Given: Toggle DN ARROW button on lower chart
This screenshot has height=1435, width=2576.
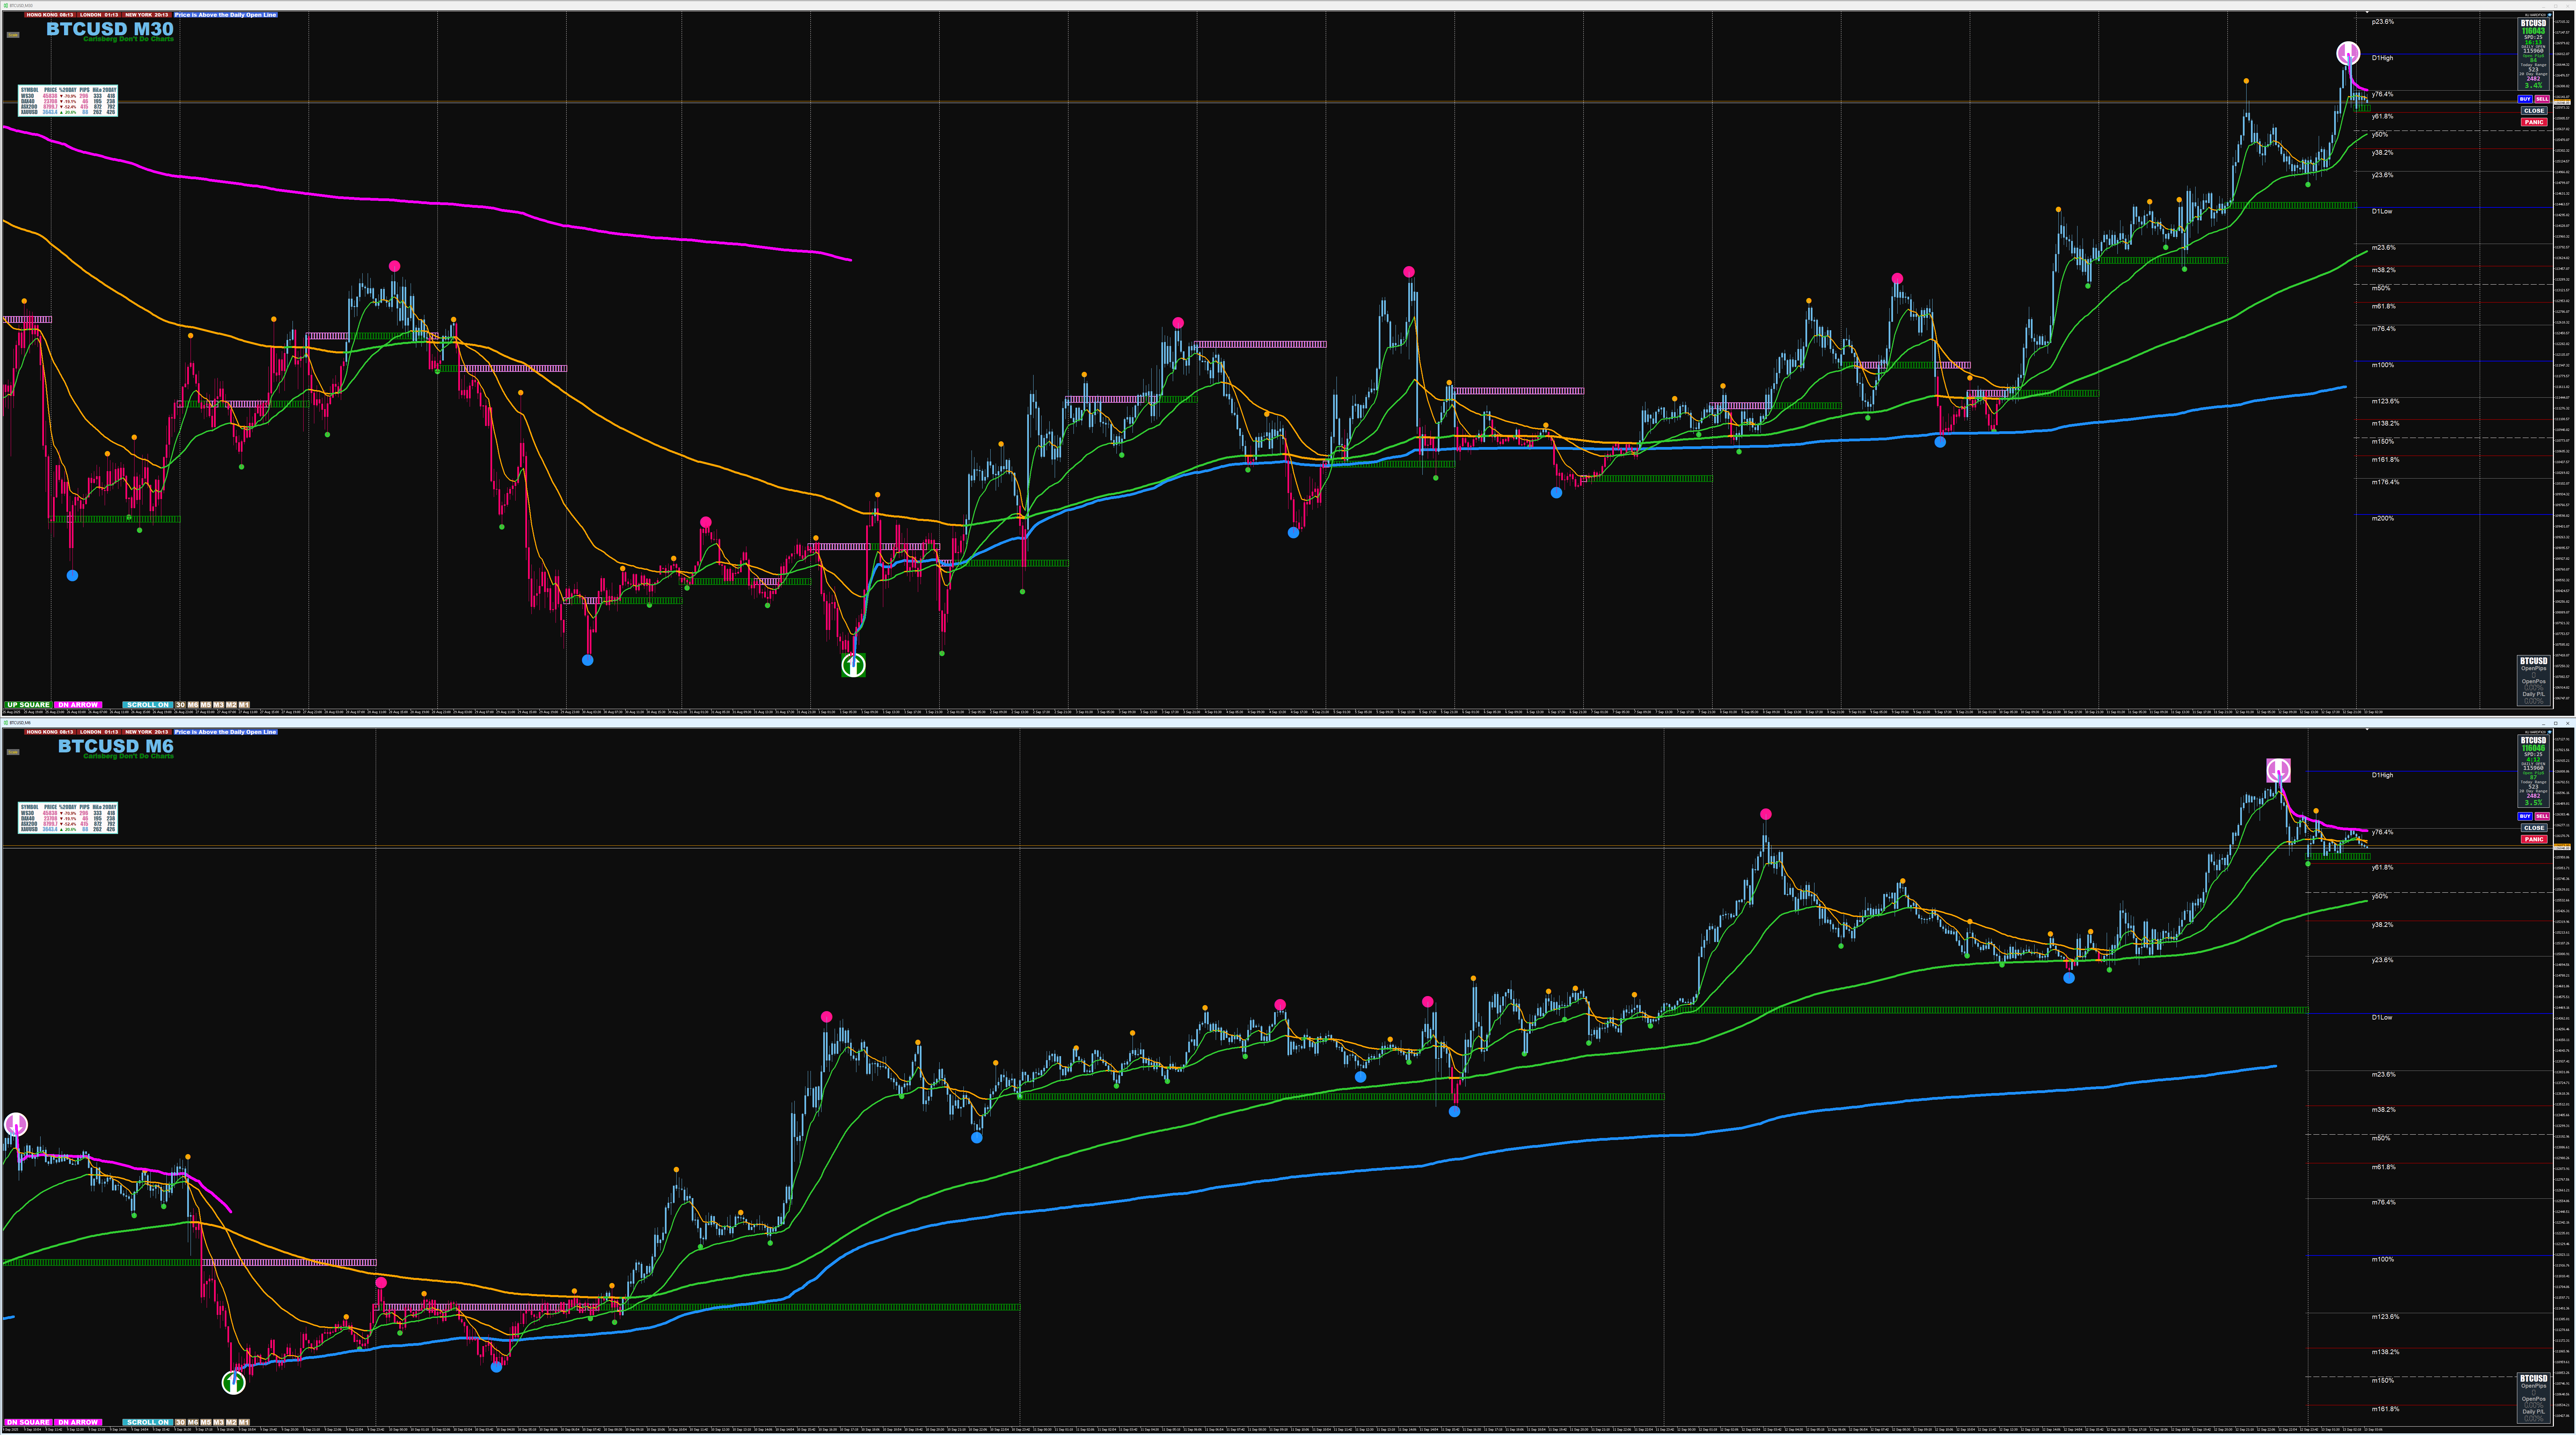Looking at the screenshot, I should point(78,1422).
